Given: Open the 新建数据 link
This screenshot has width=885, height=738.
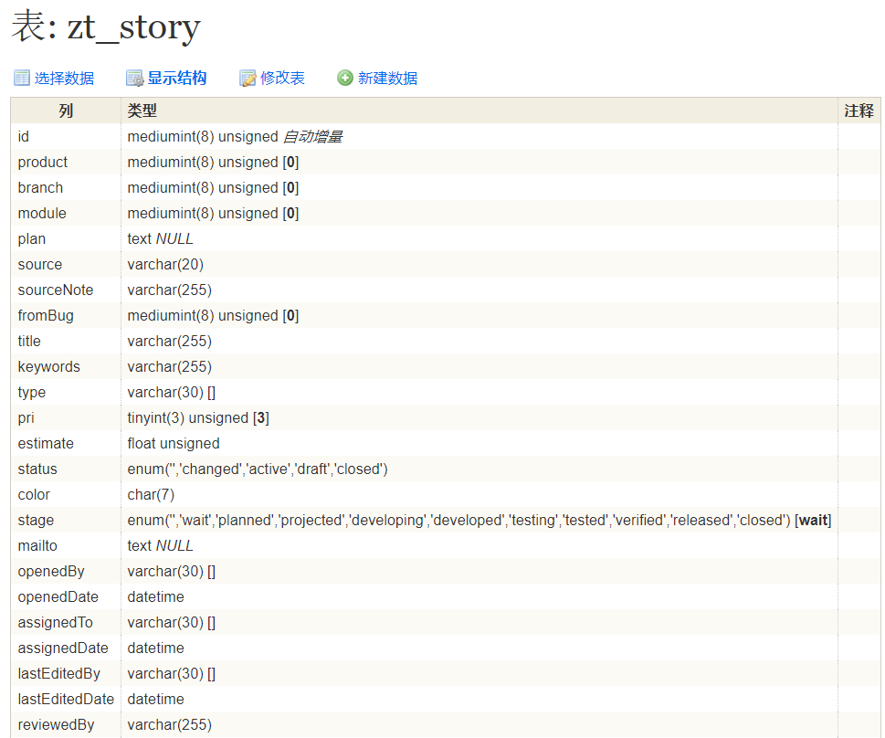Looking at the screenshot, I should point(388,78).
